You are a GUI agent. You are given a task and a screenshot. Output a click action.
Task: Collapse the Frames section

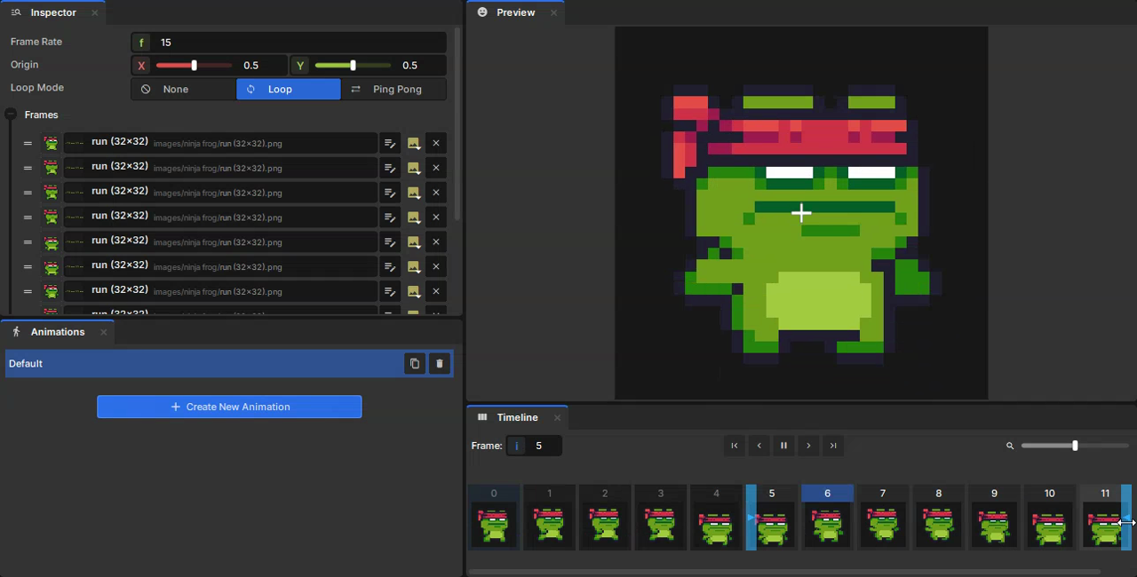[x=11, y=115]
